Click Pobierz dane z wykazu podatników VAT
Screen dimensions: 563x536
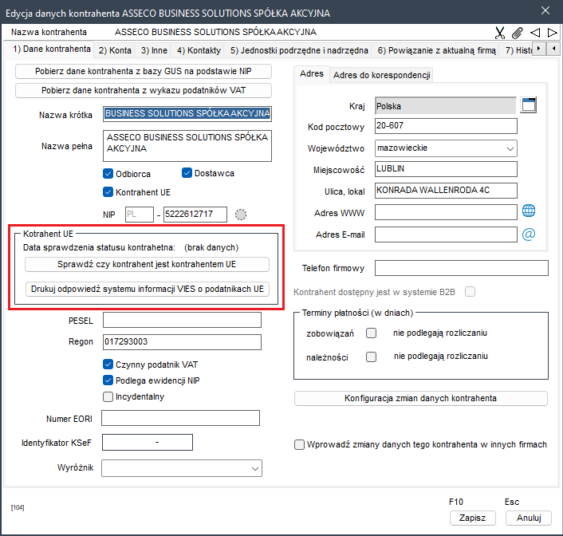[144, 90]
